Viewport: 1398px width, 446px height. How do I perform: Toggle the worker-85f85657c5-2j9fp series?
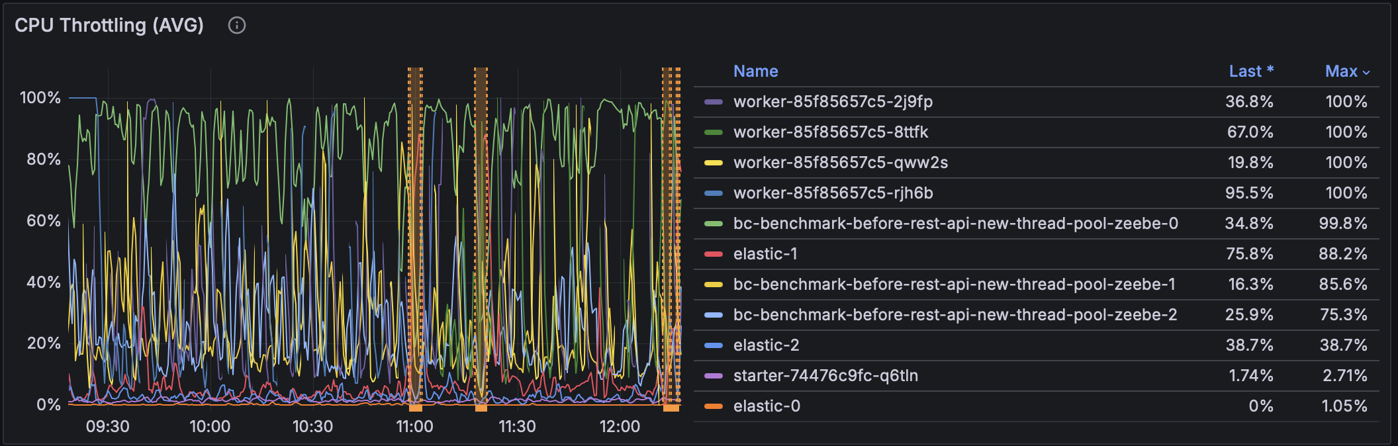tap(833, 102)
